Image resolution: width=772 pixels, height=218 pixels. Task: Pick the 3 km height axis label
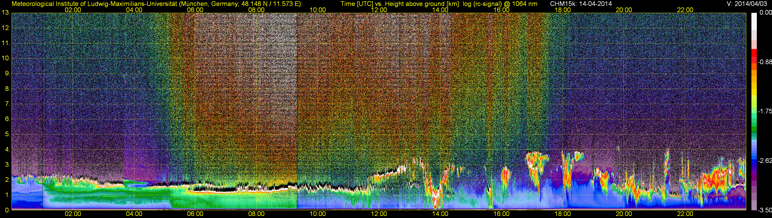click(7, 165)
